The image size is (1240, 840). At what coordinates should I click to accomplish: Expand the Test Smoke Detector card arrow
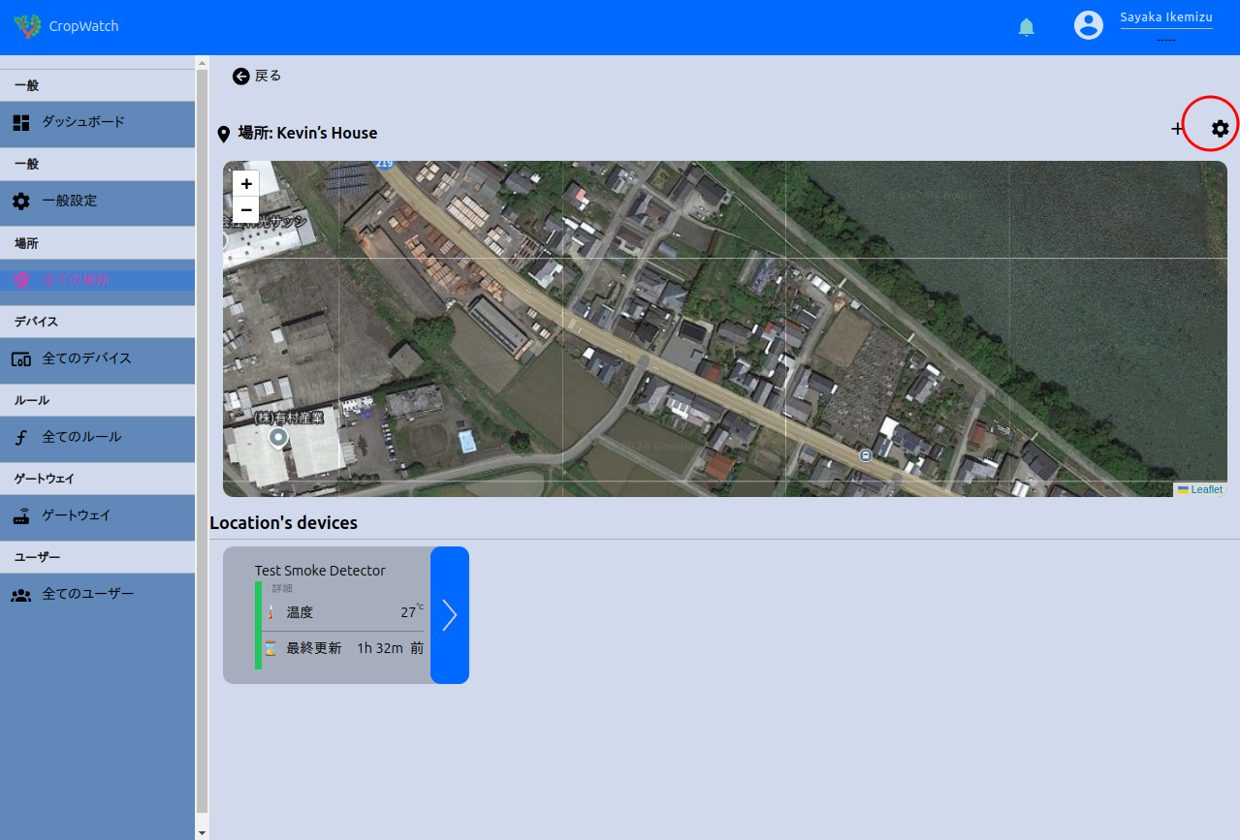tap(449, 615)
